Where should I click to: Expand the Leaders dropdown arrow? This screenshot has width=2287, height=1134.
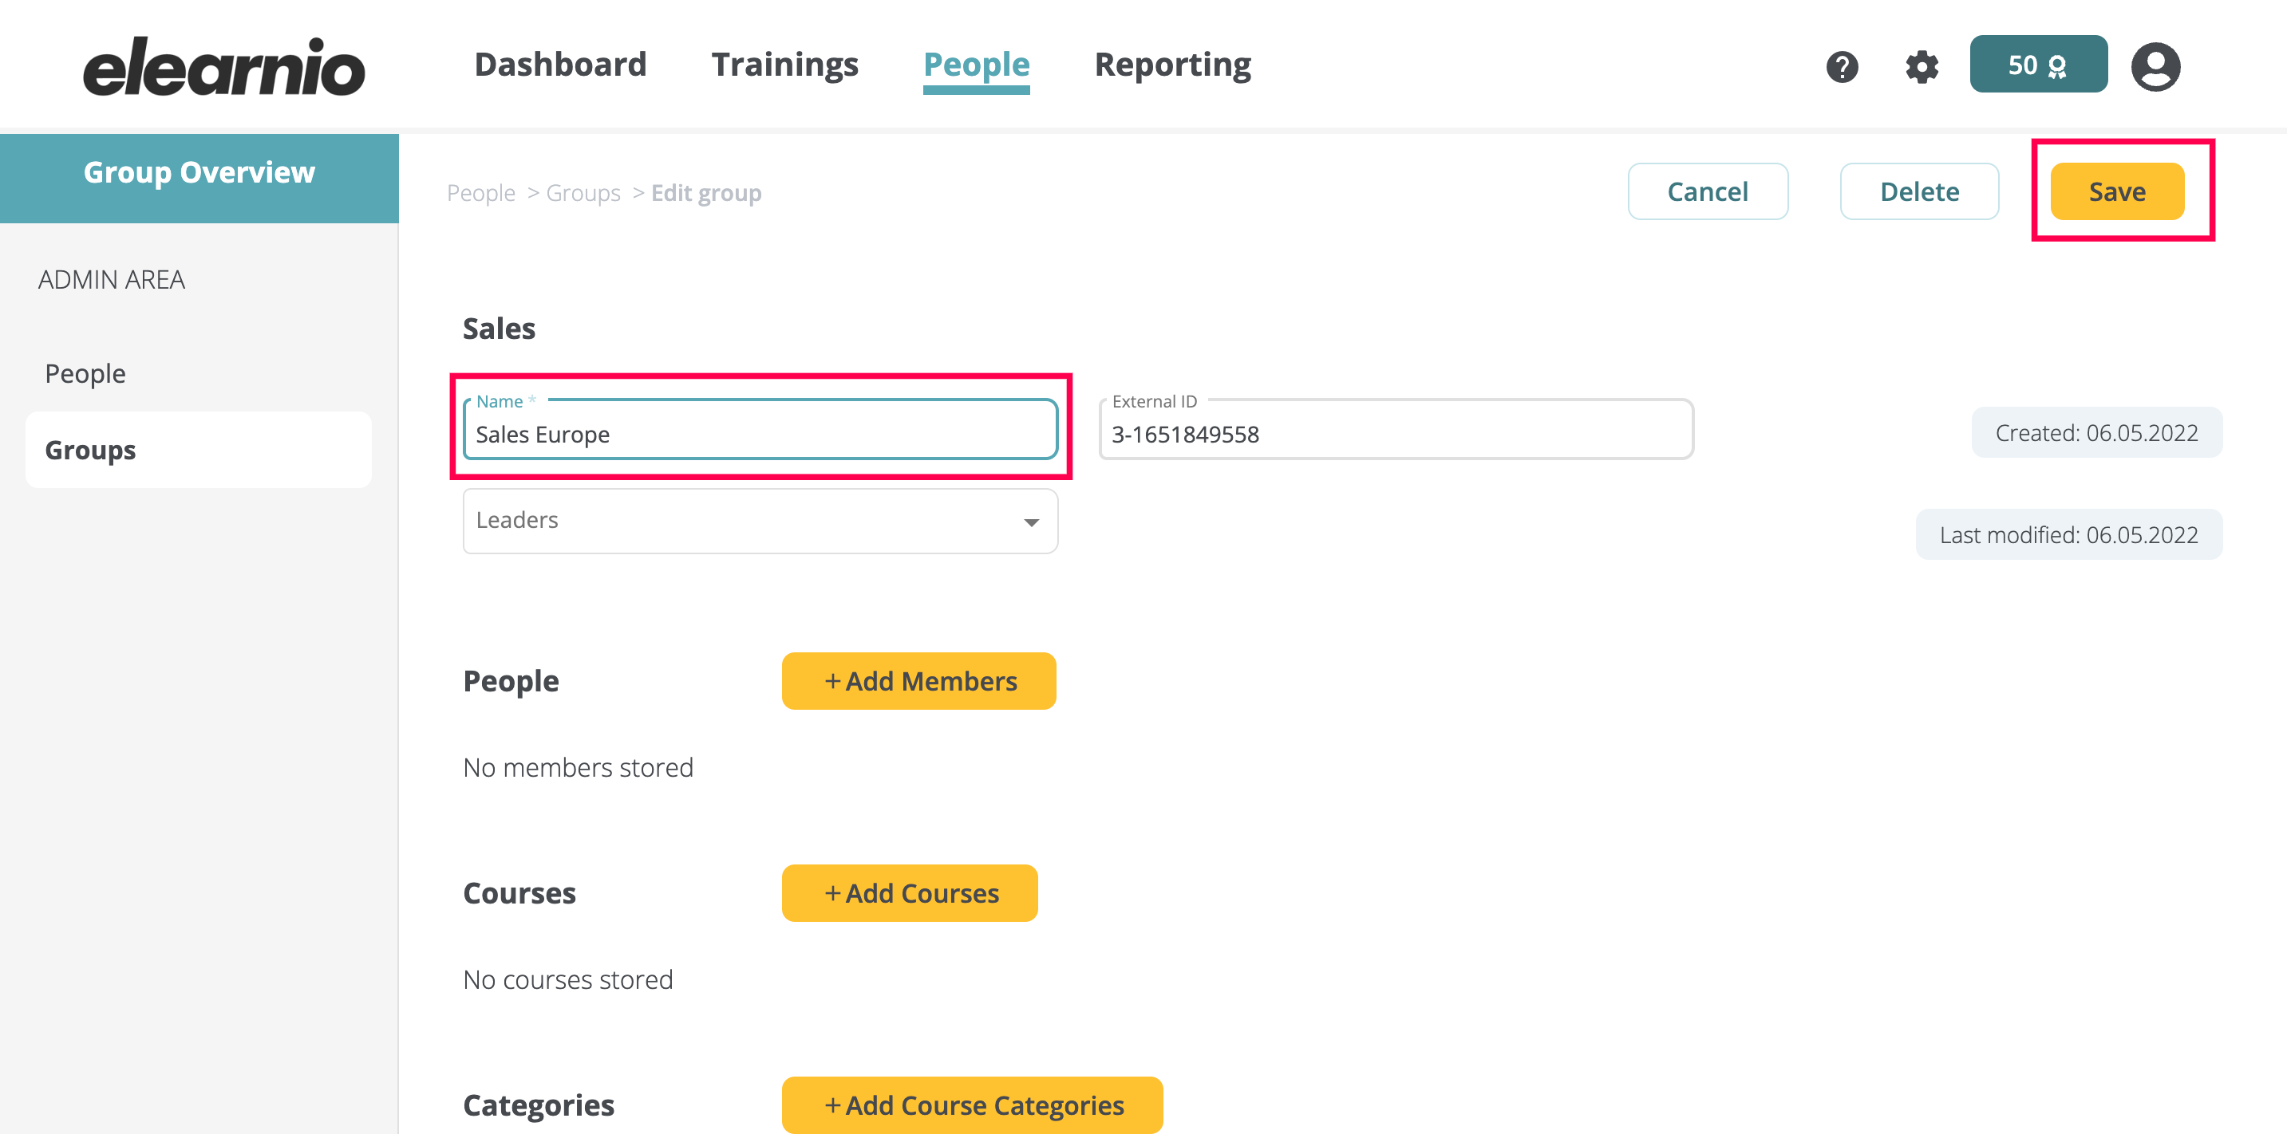pos(1031,522)
